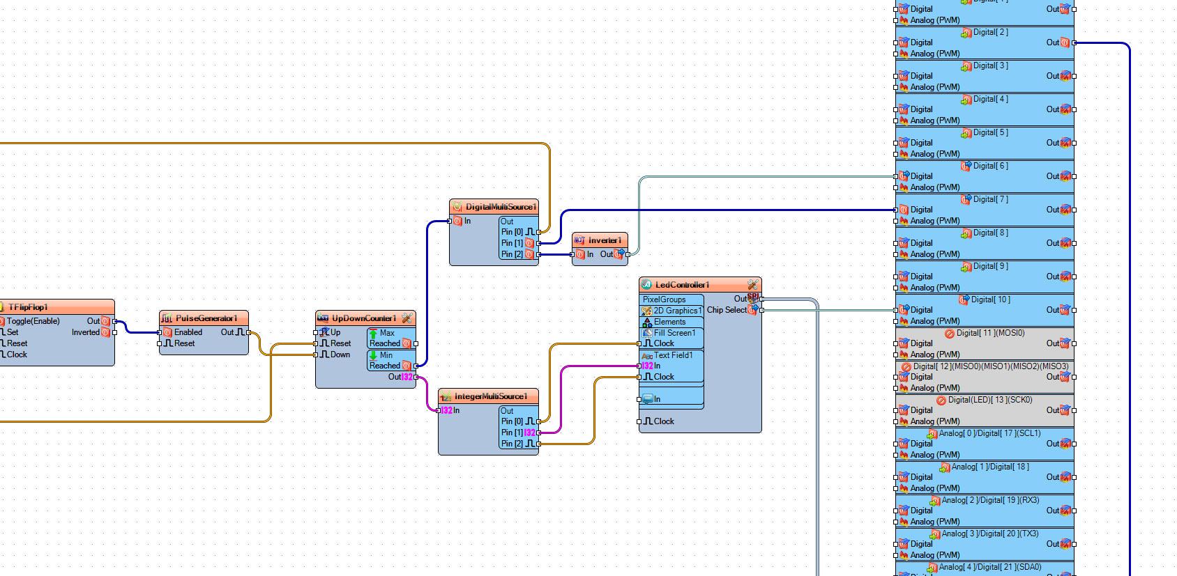Click the Digital input pin of Digital[ 10 ]
Image resolution: width=1177 pixels, height=576 pixels.
[916, 310]
